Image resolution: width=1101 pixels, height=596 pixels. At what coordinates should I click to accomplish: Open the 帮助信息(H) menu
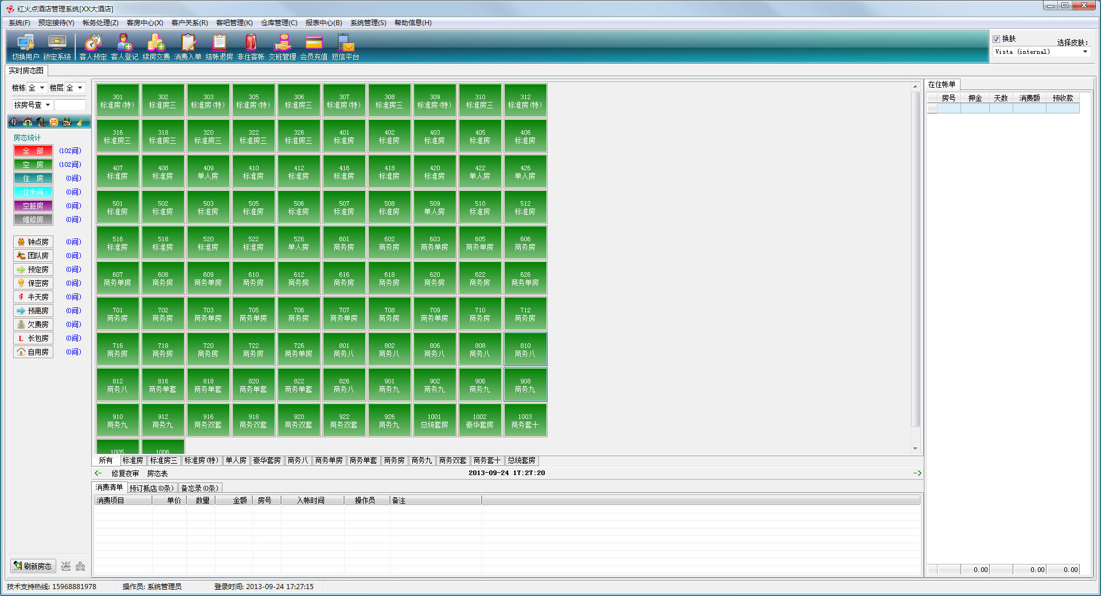click(413, 23)
